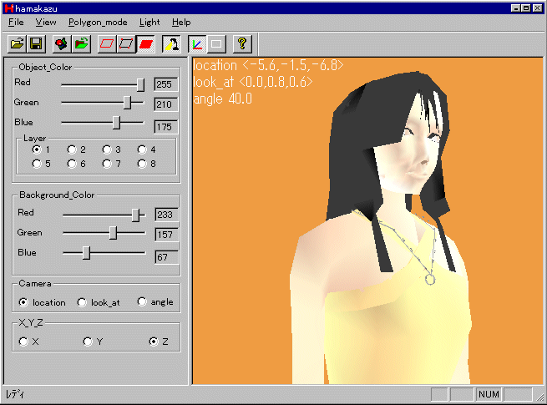Screen dimensions: 547x405
Task: Click Object_Color Green value field 210
Action: tap(165, 104)
